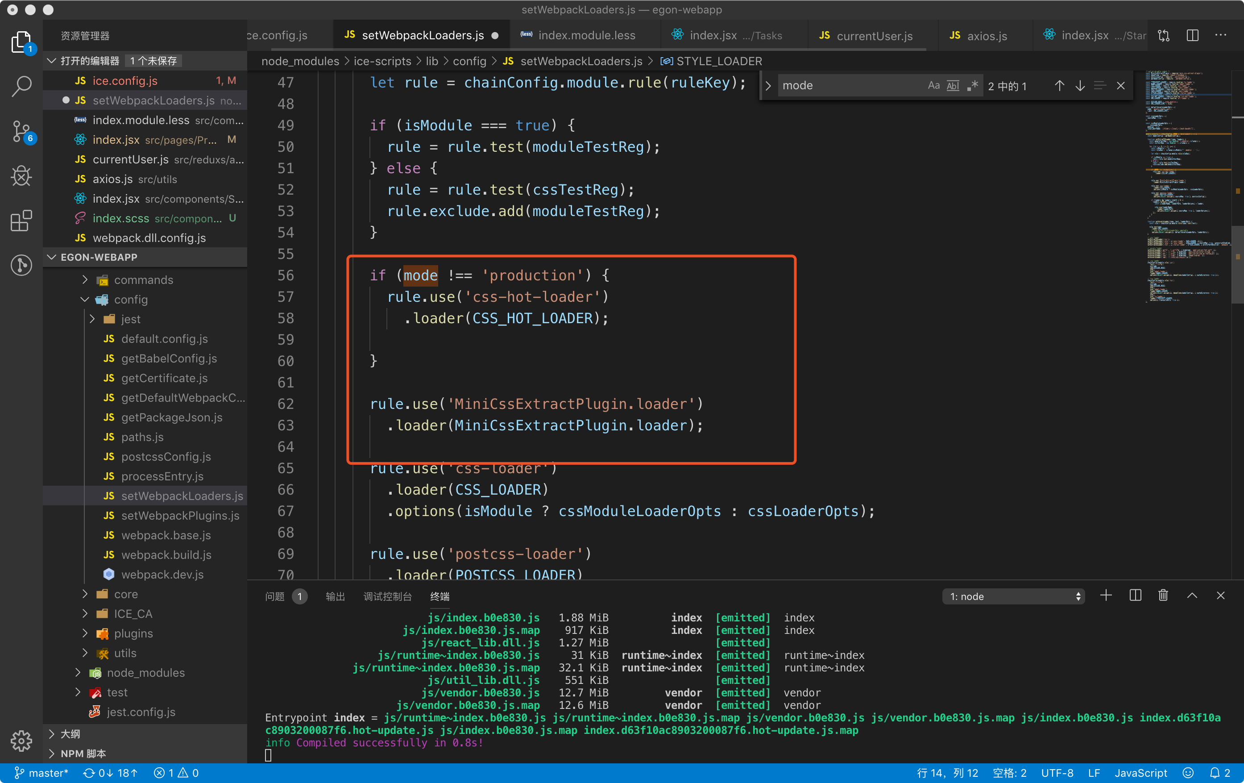Toggle match case in find widget
Screen dimensions: 1244x783
(933, 86)
